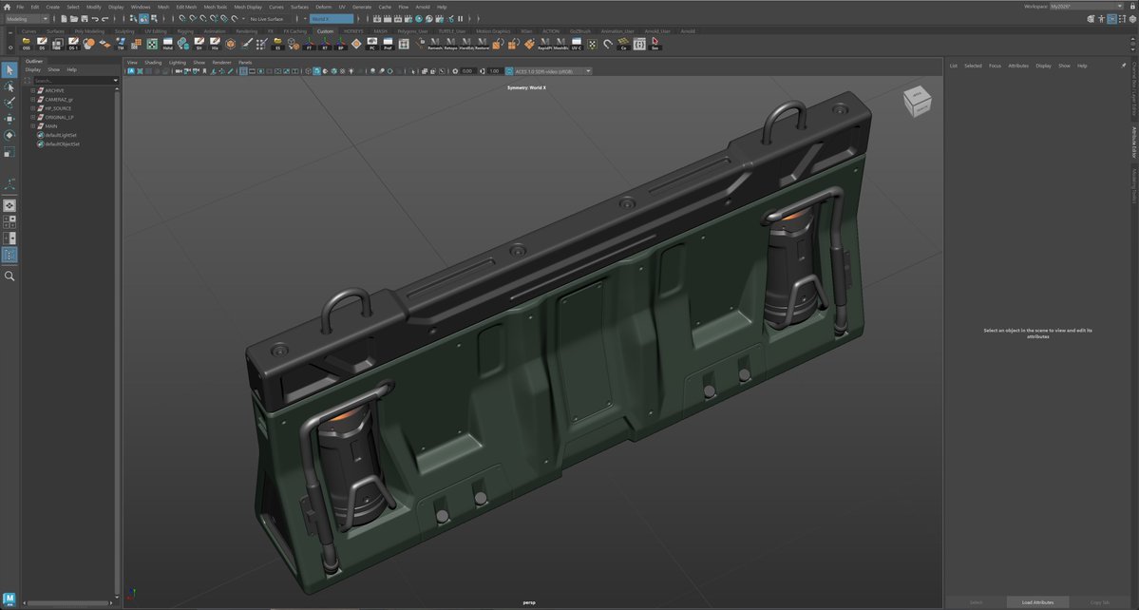
Task: Click the Load Attributes button
Action: pos(1037,602)
